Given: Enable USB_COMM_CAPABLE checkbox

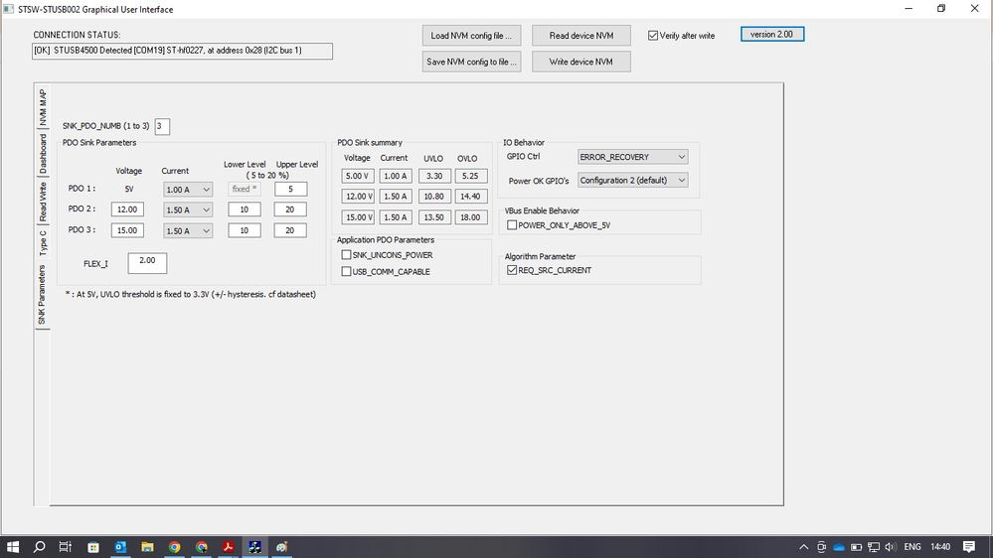Looking at the screenshot, I should tap(346, 271).
